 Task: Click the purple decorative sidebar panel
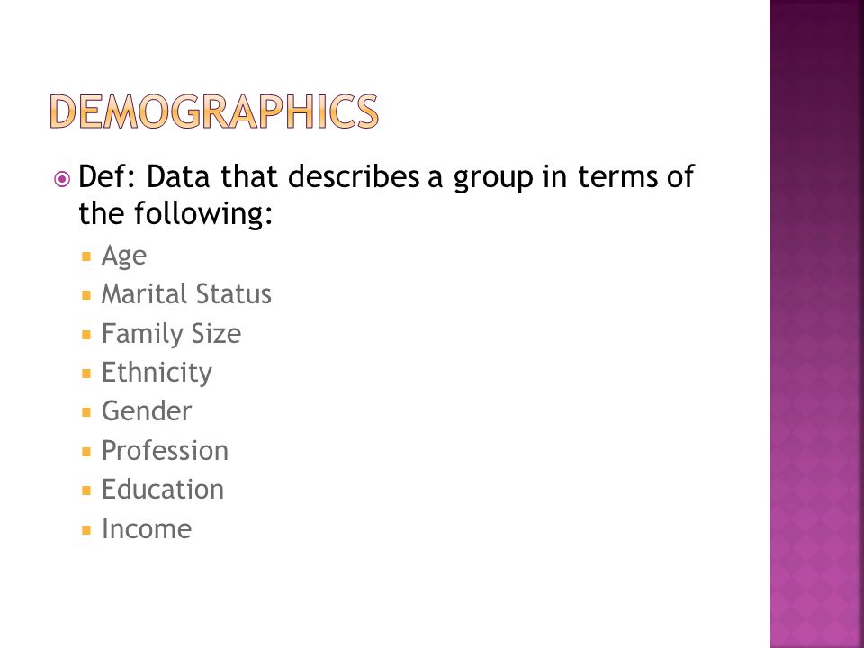(816, 324)
